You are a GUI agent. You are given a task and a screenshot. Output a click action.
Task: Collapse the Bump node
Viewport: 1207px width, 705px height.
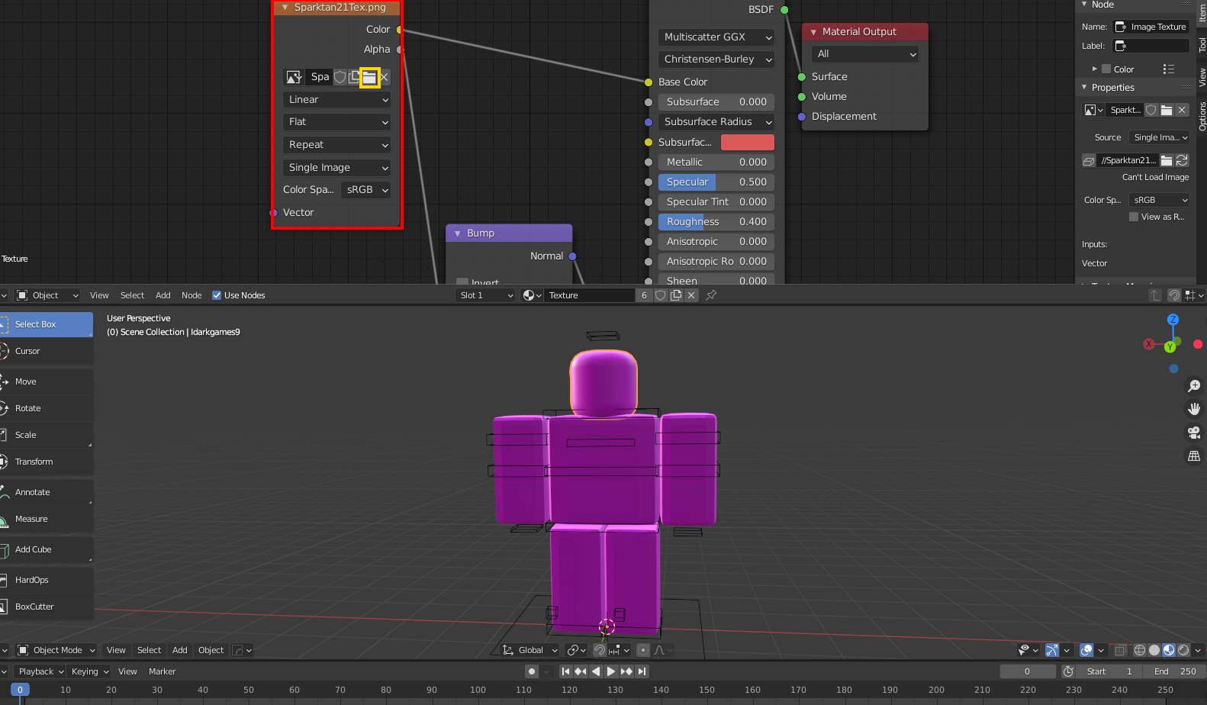tap(458, 233)
